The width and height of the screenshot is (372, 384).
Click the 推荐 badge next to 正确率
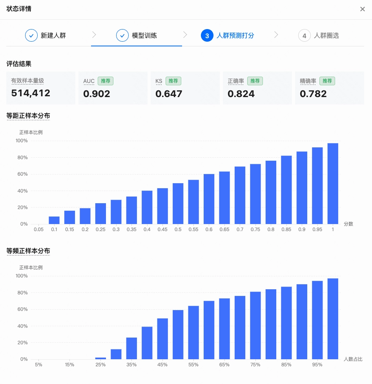(x=255, y=81)
